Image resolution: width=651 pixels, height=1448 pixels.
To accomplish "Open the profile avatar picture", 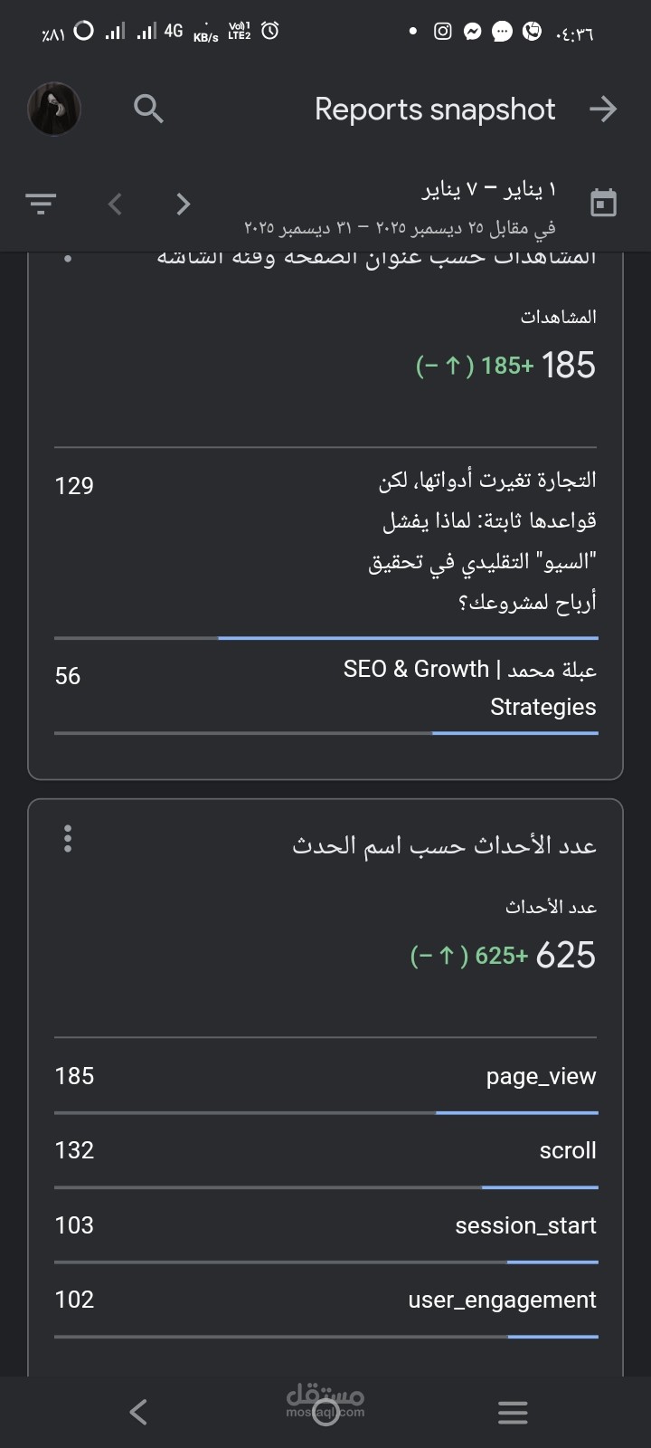I will [54, 109].
